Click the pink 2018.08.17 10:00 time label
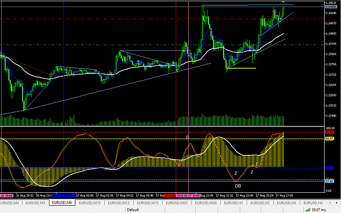Image resolution: width=341 pixels, height=213 pixels. click(x=188, y=196)
